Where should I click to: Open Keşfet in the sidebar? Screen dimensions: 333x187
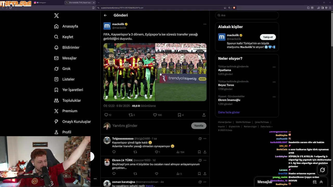(x=63, y=37)
